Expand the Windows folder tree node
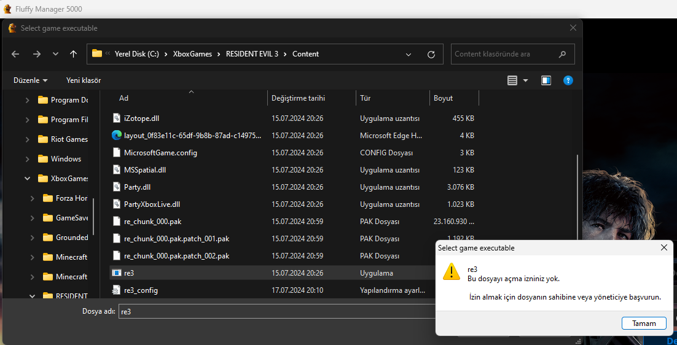Image resolution: width=677 pixels, height=345 pixels. pyautogui.click(x=28, y=159)
